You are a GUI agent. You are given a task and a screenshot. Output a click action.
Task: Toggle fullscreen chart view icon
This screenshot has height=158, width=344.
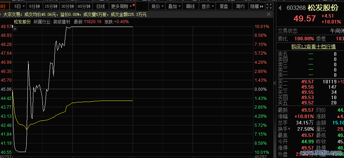(x=270, y=6)
